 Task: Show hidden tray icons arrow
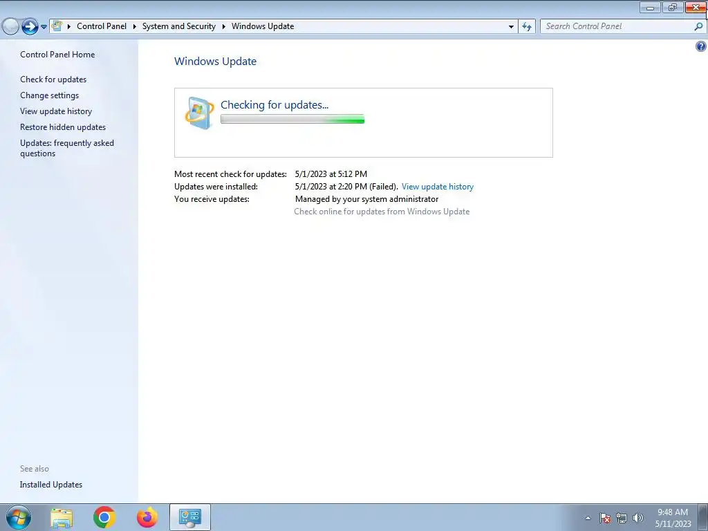point(588,518)
